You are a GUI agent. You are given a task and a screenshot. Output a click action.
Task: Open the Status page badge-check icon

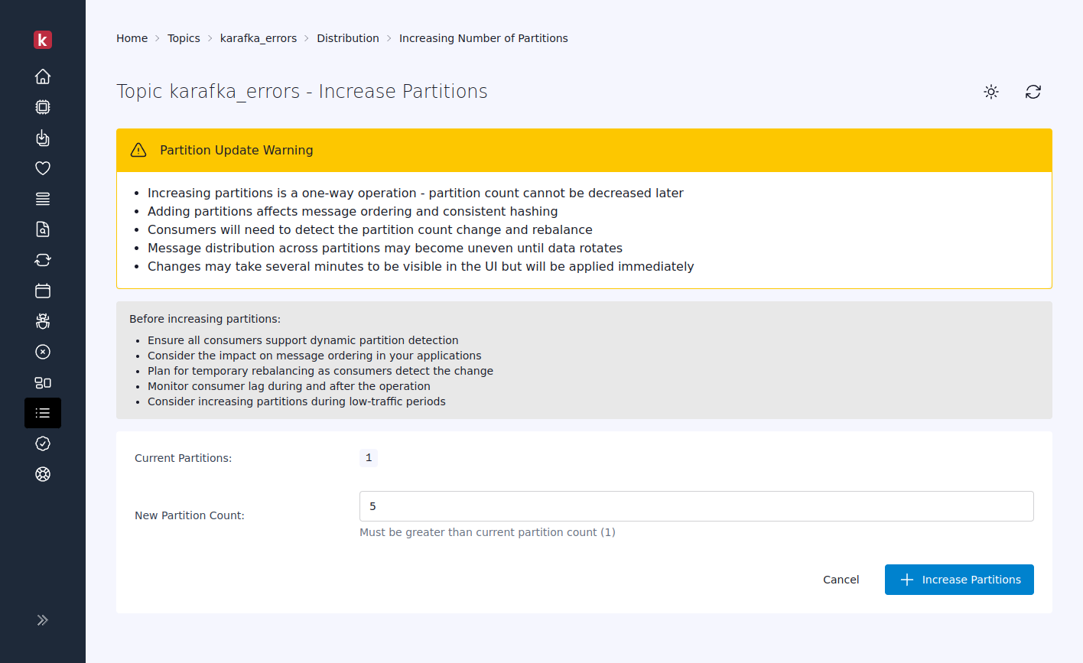(x=43, y=444)
